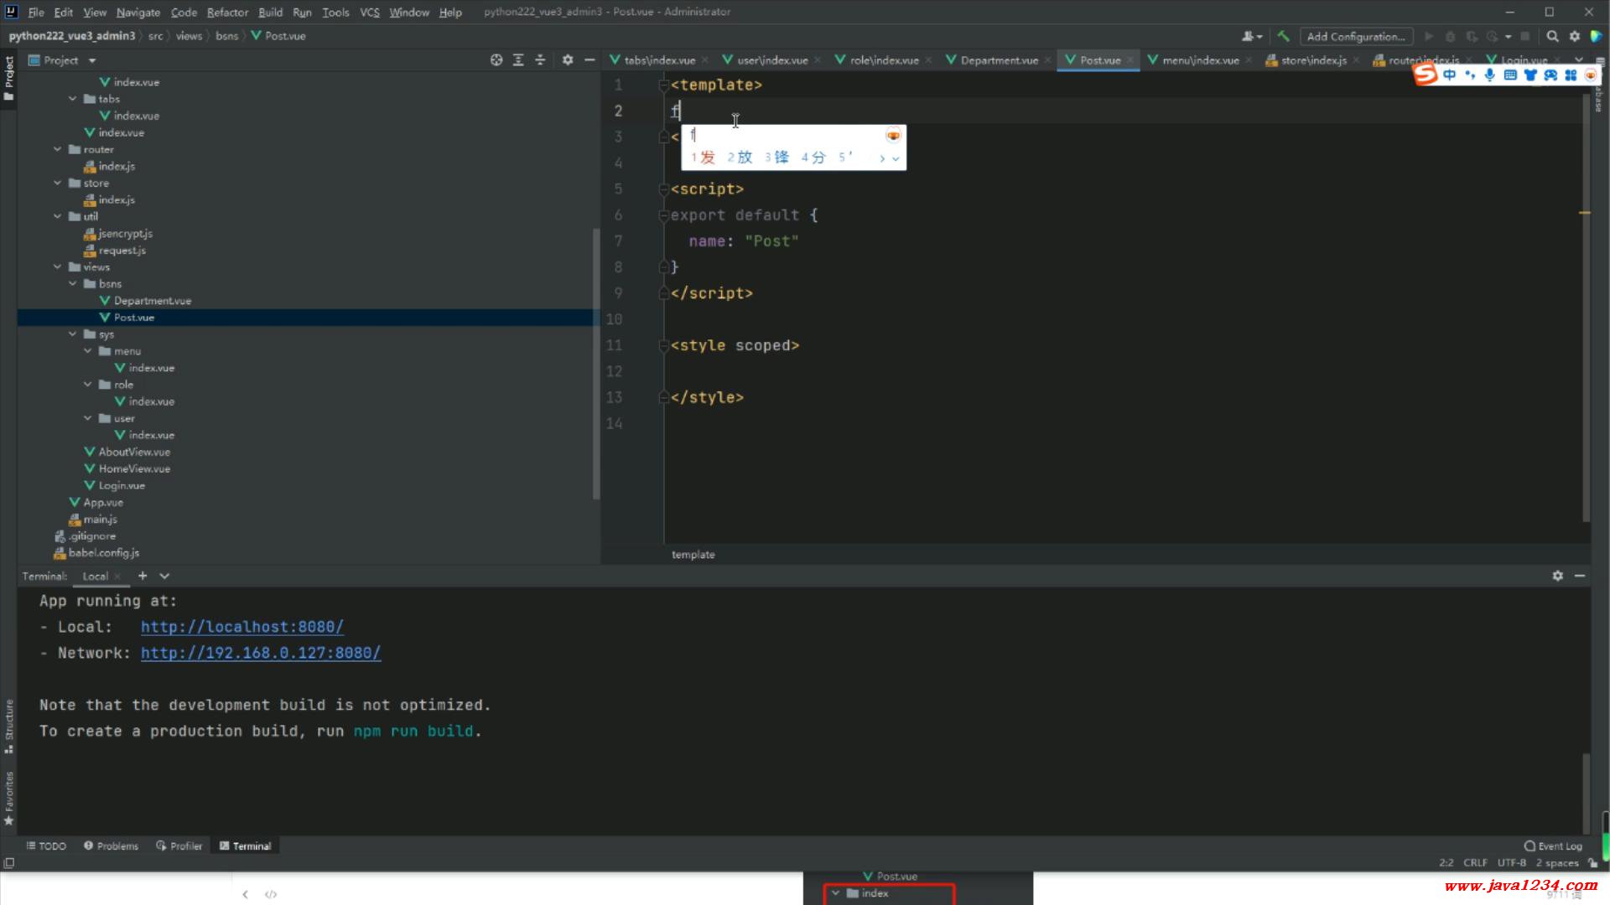Fold the script block at line 5
This screenshot has height=905, width=1610.
[x=663, y=189]
